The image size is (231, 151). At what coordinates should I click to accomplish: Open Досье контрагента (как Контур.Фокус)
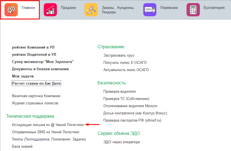point(135,113)
